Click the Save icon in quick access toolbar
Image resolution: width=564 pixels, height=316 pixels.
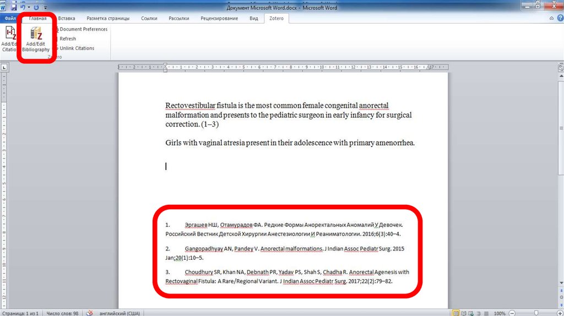point(13,8)
